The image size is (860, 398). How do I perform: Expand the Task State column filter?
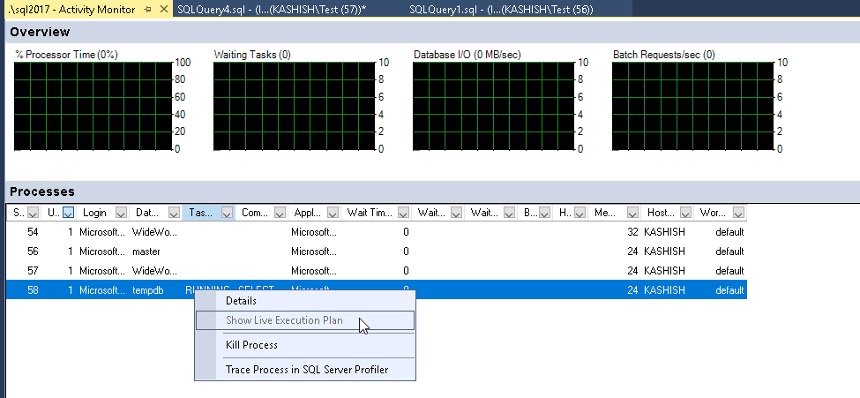pos(227,213)
